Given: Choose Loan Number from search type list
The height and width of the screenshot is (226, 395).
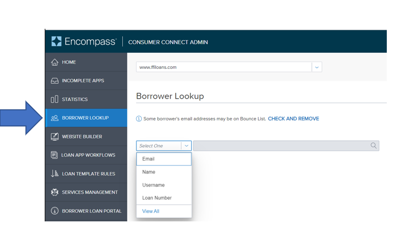Looking at the screenshot, I should [164, 198].
